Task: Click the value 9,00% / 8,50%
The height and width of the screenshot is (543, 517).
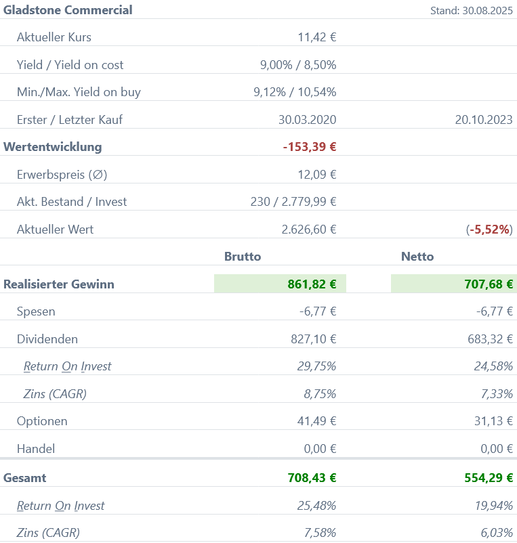Action: click(298, 65)
